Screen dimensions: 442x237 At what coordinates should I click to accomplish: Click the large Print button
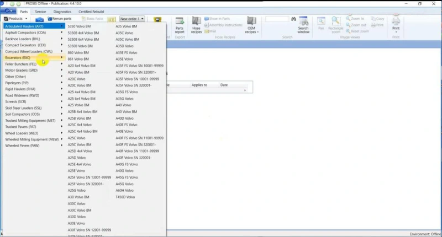pyautogui.click(x=396, y=25)
